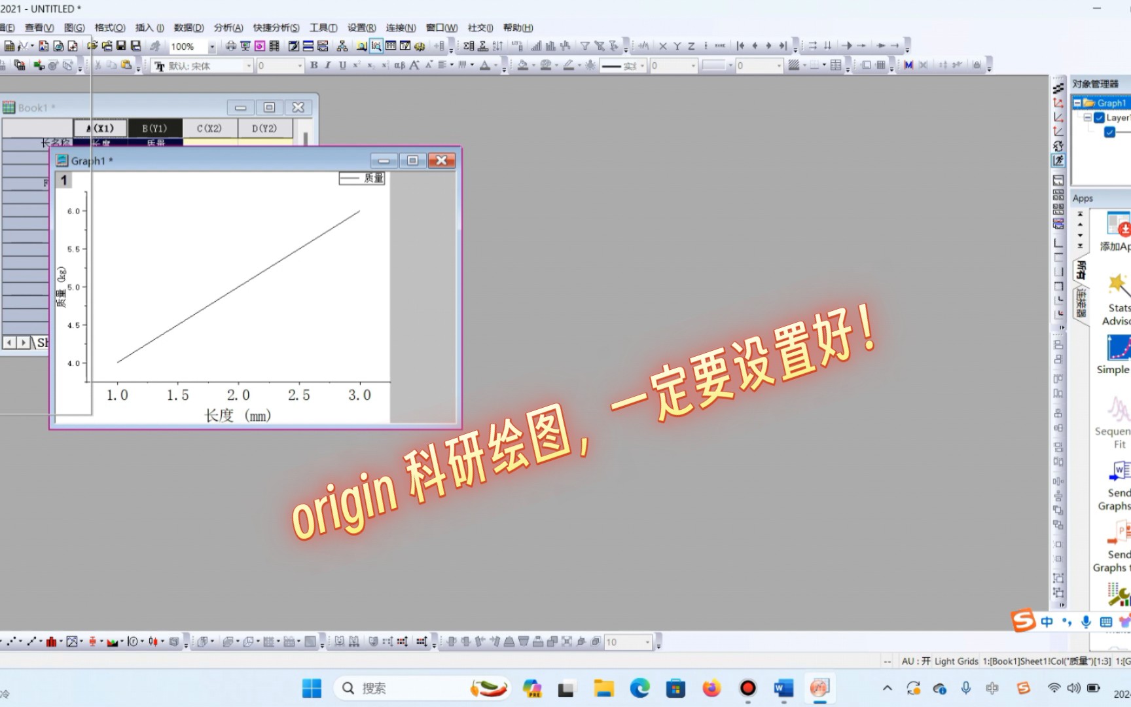Viewport: 1131px width, 707px height.
Task: Select the column plot icon in the bottom toolbar
Action: pyautogui.click(x=52, y=642)
